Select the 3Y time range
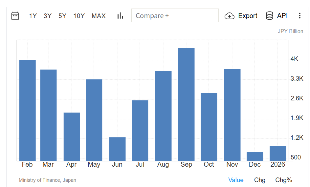310x187 pixels. [x=48, y=16]
